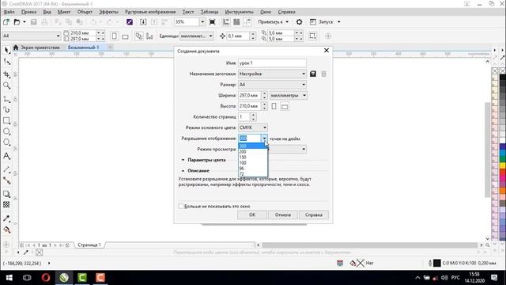This screenshot has width=506, height=285.
Task: Click the Import toolbar icon
Action: [x=143, y=22]
